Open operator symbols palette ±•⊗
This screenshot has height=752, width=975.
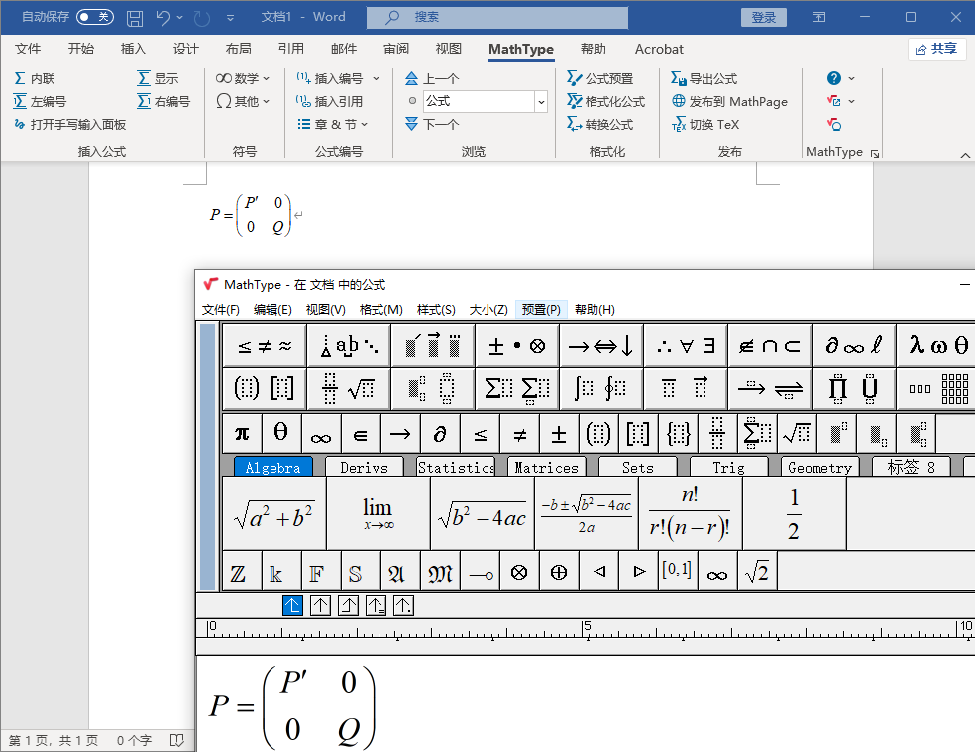(516, 345)
